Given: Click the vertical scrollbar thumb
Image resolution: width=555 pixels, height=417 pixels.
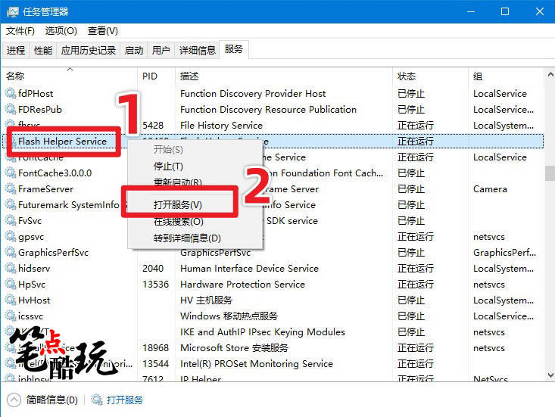Looking at the screenshot, I should tap(550, 173).
